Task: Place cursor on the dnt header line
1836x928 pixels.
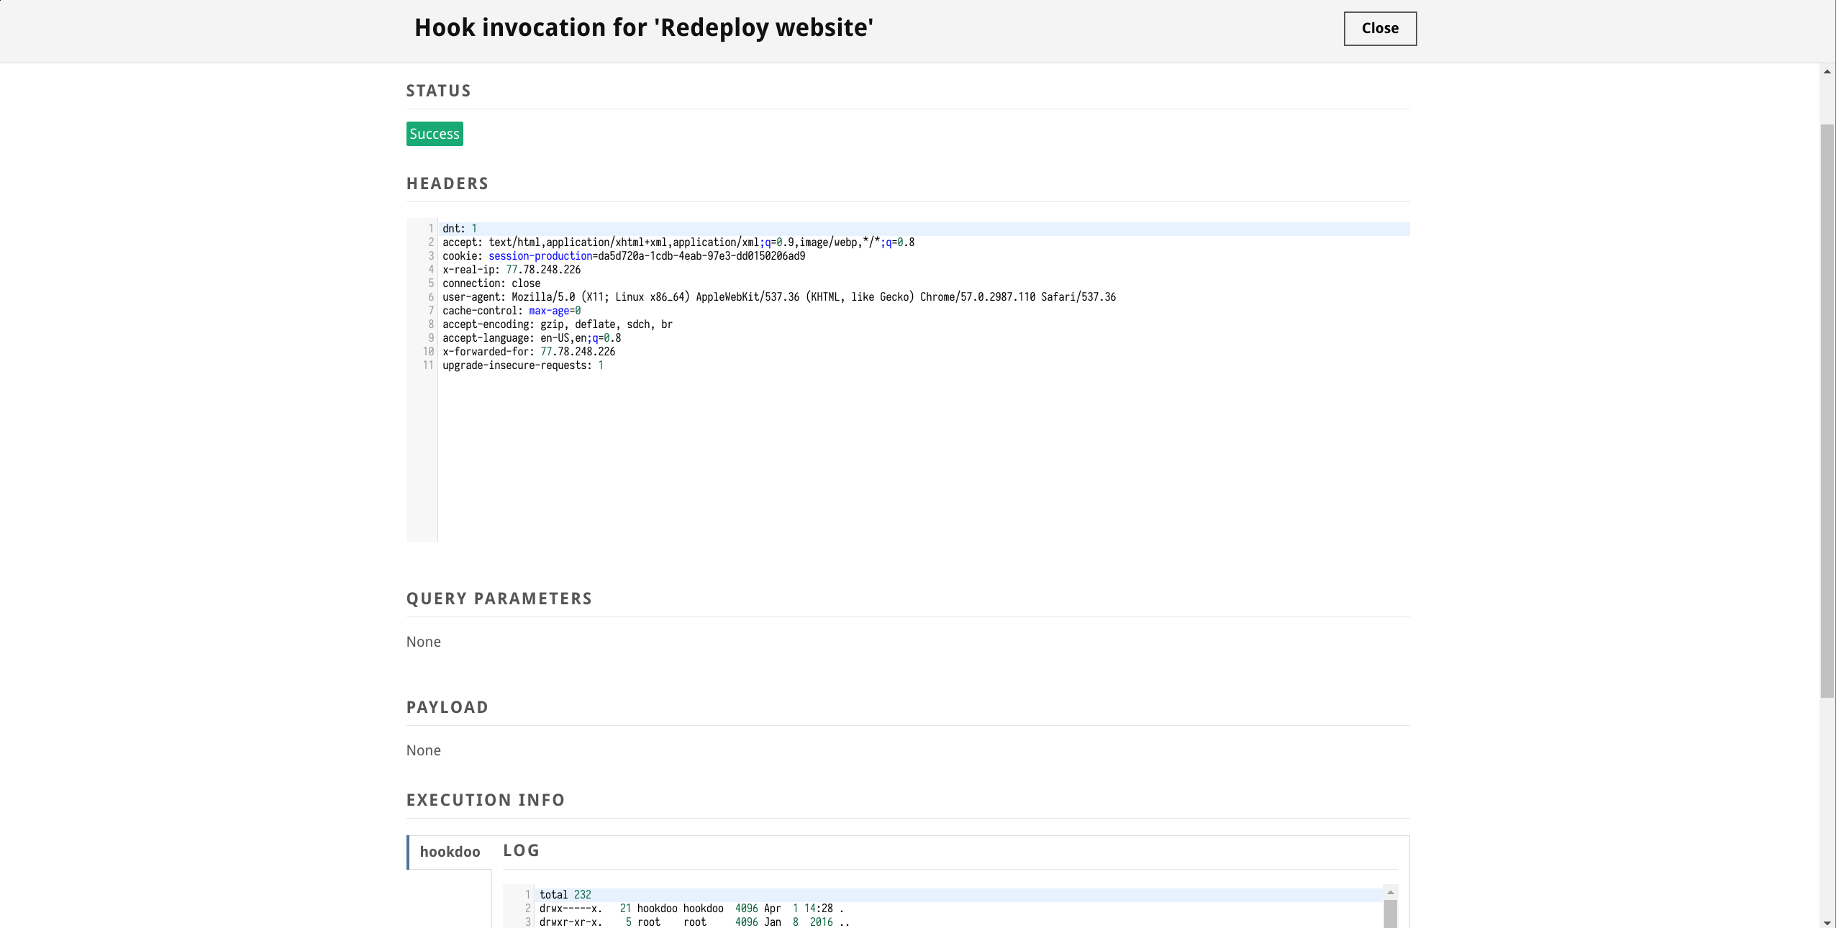Action: (x=459, y=229)
